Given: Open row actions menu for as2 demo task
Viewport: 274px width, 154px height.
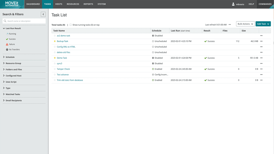Looking at the screenshot, I should pos(261,36).
